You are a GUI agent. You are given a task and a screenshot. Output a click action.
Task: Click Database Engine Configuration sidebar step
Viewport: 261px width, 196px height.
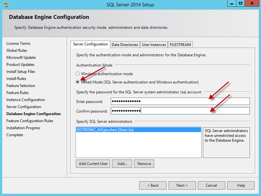[x=34, y=114]
